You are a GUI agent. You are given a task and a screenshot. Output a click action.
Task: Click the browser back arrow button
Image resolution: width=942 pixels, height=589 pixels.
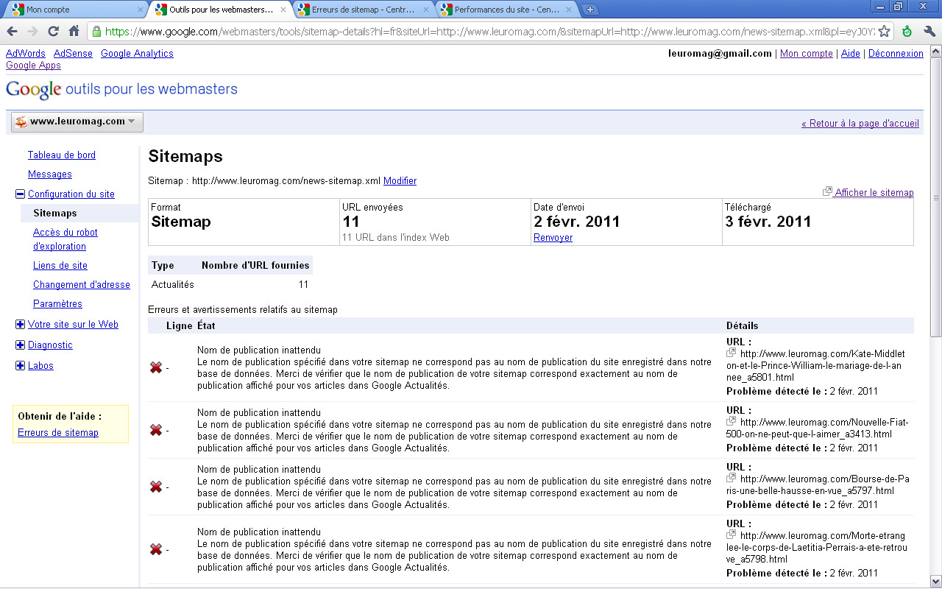tap(13, 32)
